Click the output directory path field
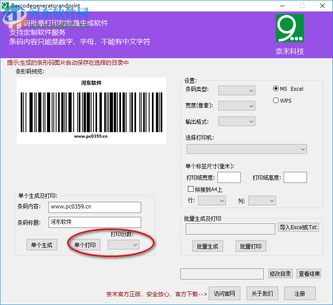 coord(222,274)
